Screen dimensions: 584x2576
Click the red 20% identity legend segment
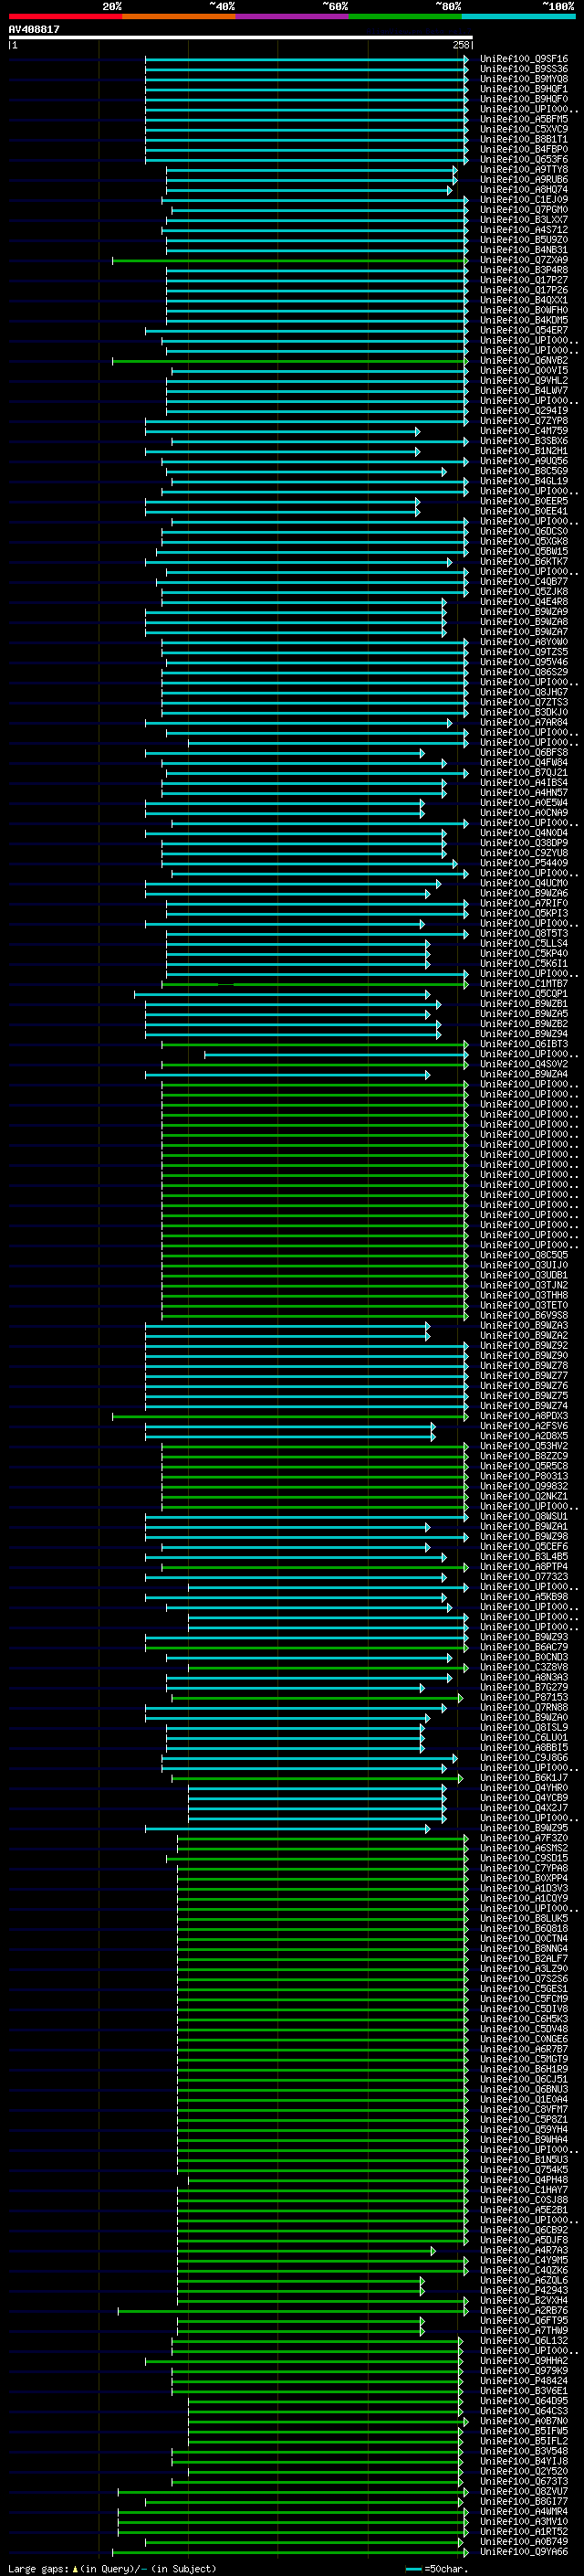[65, 16]
